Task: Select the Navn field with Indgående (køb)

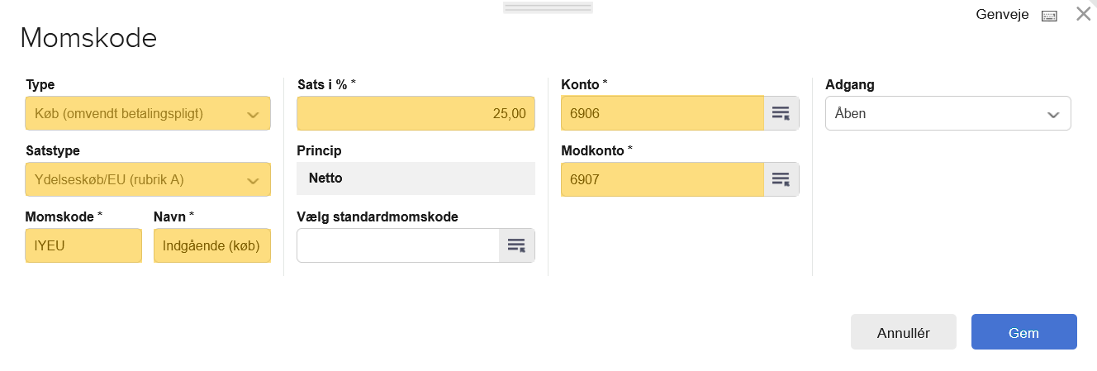Action: coord(212,245)
